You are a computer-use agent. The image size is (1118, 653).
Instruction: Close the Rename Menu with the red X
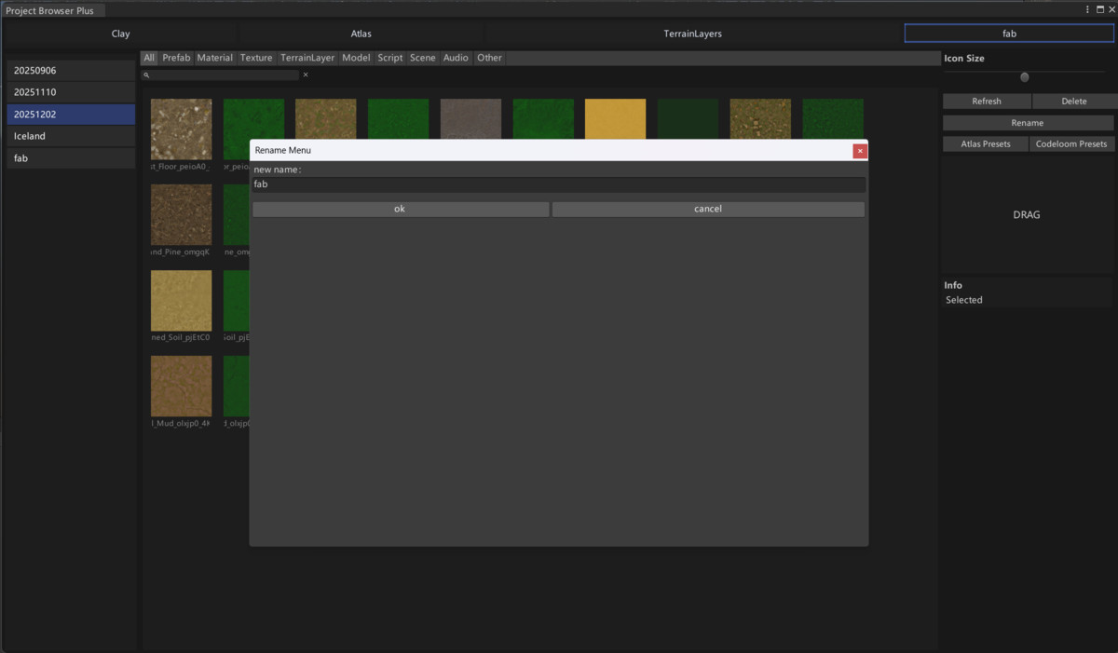(x=860, y=150)
